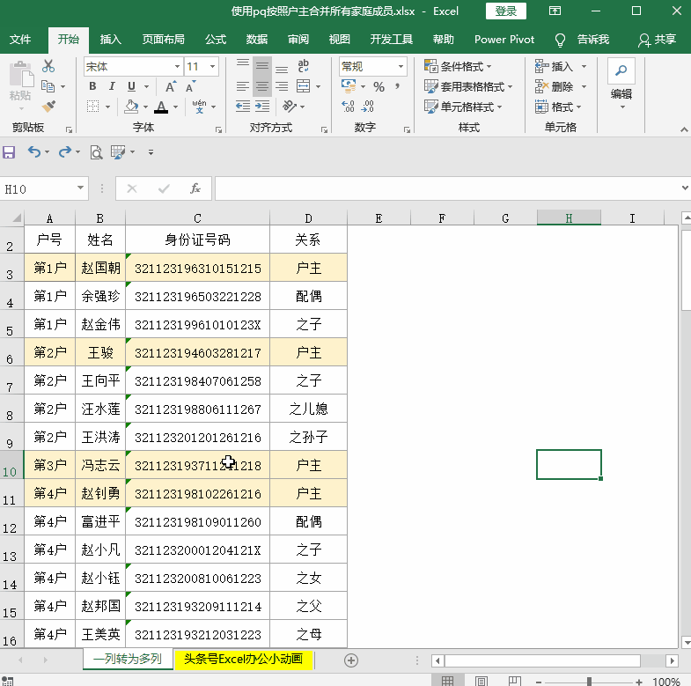Click the Copy icon in clipboard group
The height and width of the screenshot is (686, 691).
click(x=48, y=86)
